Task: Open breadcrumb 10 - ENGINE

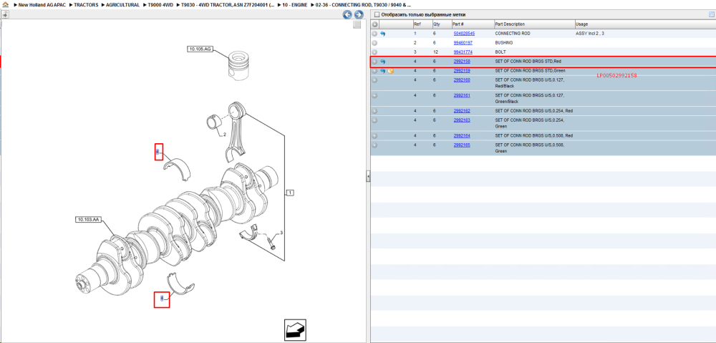Action: pos(295,4)
